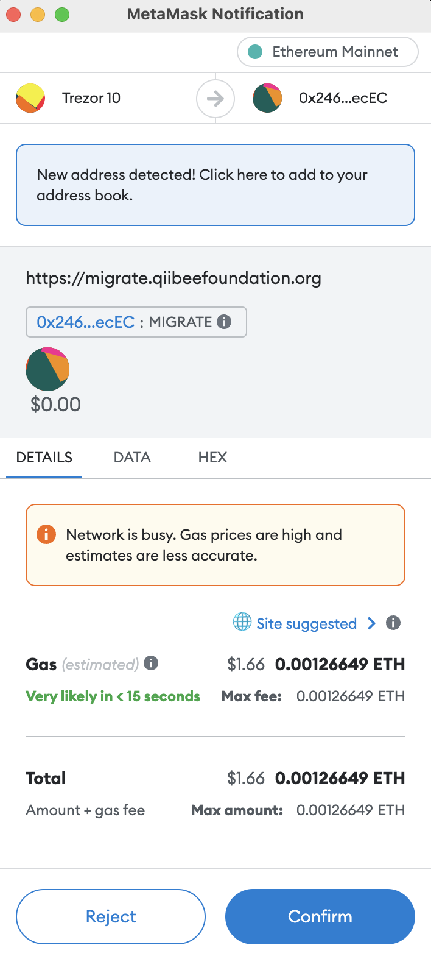
Task: Open the Ethereum Mainnet network selector
Action: point(328,52)
